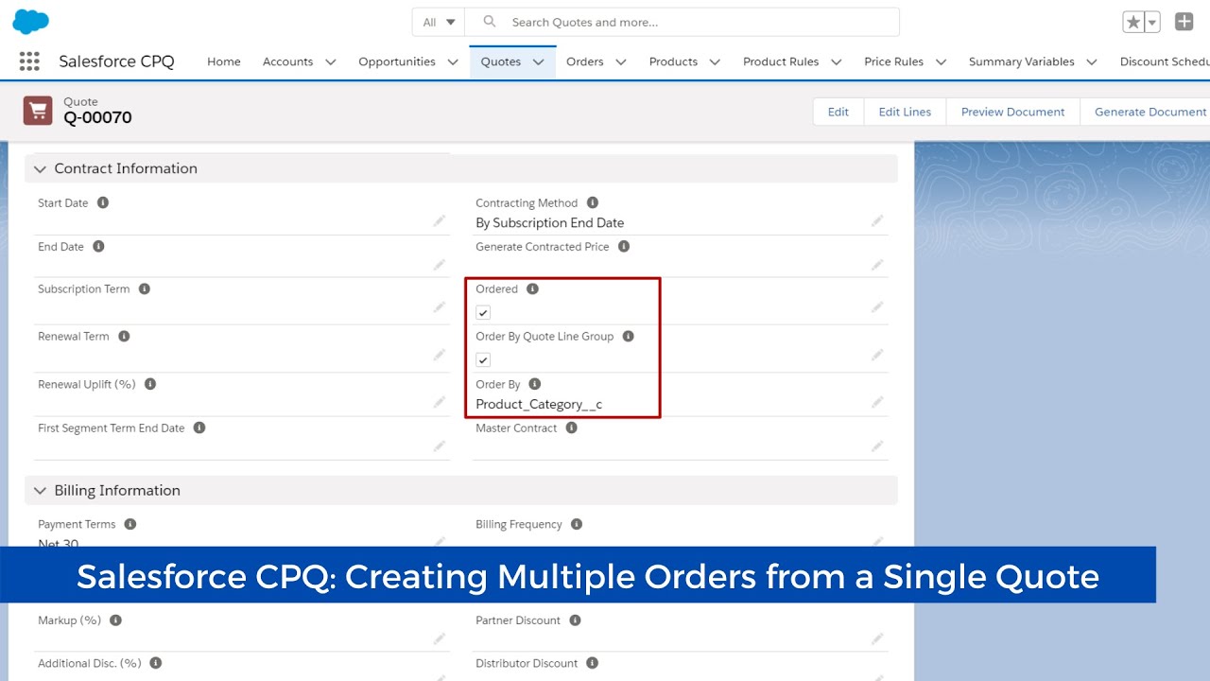Click info icon next to Renewal Term
This screenshot has width=1210, height=681.
pos(124,336)
